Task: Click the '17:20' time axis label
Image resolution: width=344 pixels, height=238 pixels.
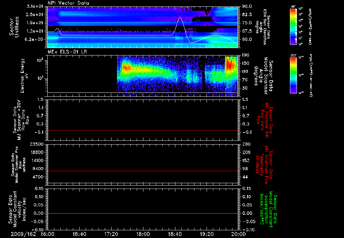Action: [111, 234]
